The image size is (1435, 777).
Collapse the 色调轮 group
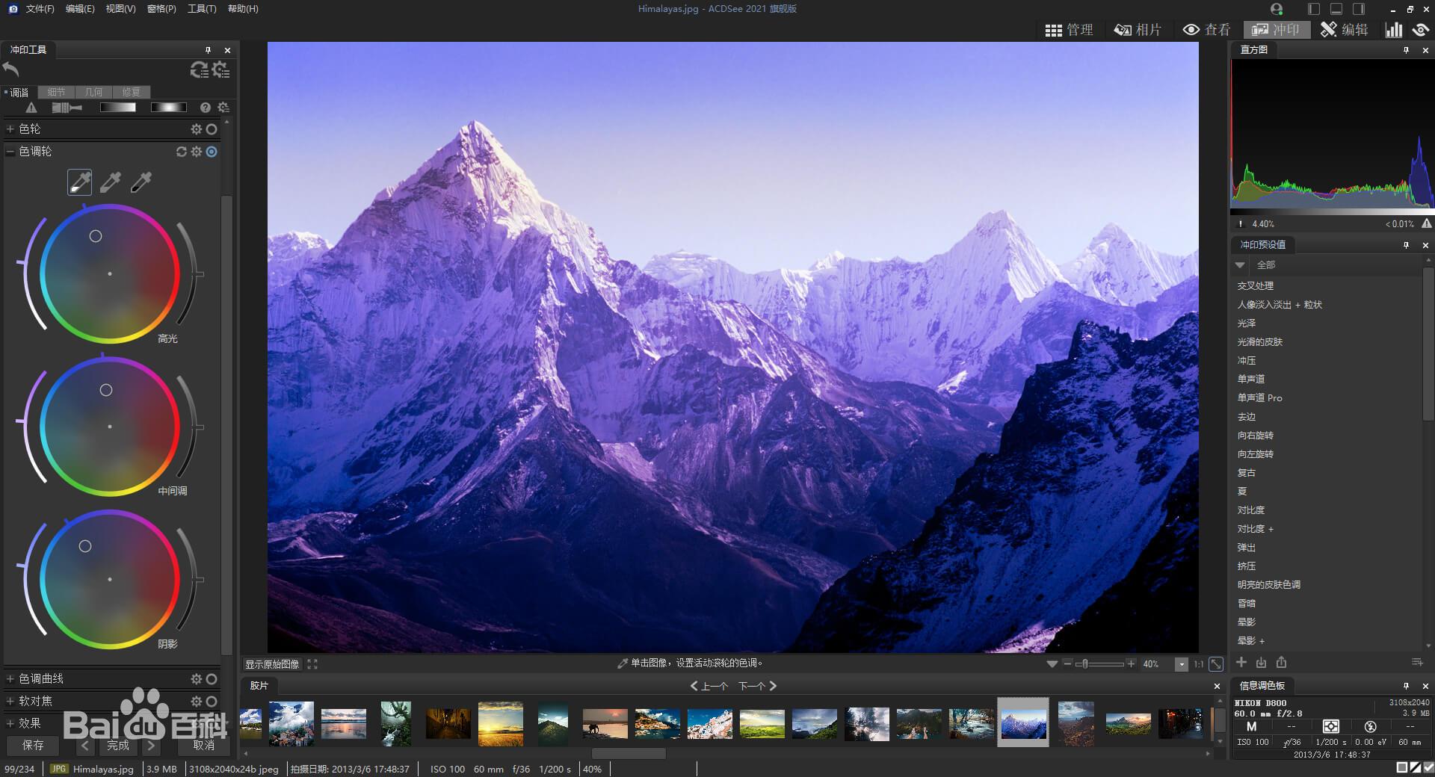coord(10,152)
